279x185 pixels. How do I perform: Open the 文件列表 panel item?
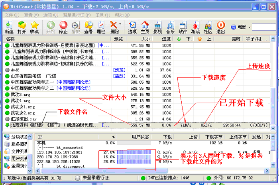[x=16, y=151]
